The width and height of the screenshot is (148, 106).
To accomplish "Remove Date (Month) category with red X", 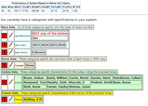I will point(4,52).
